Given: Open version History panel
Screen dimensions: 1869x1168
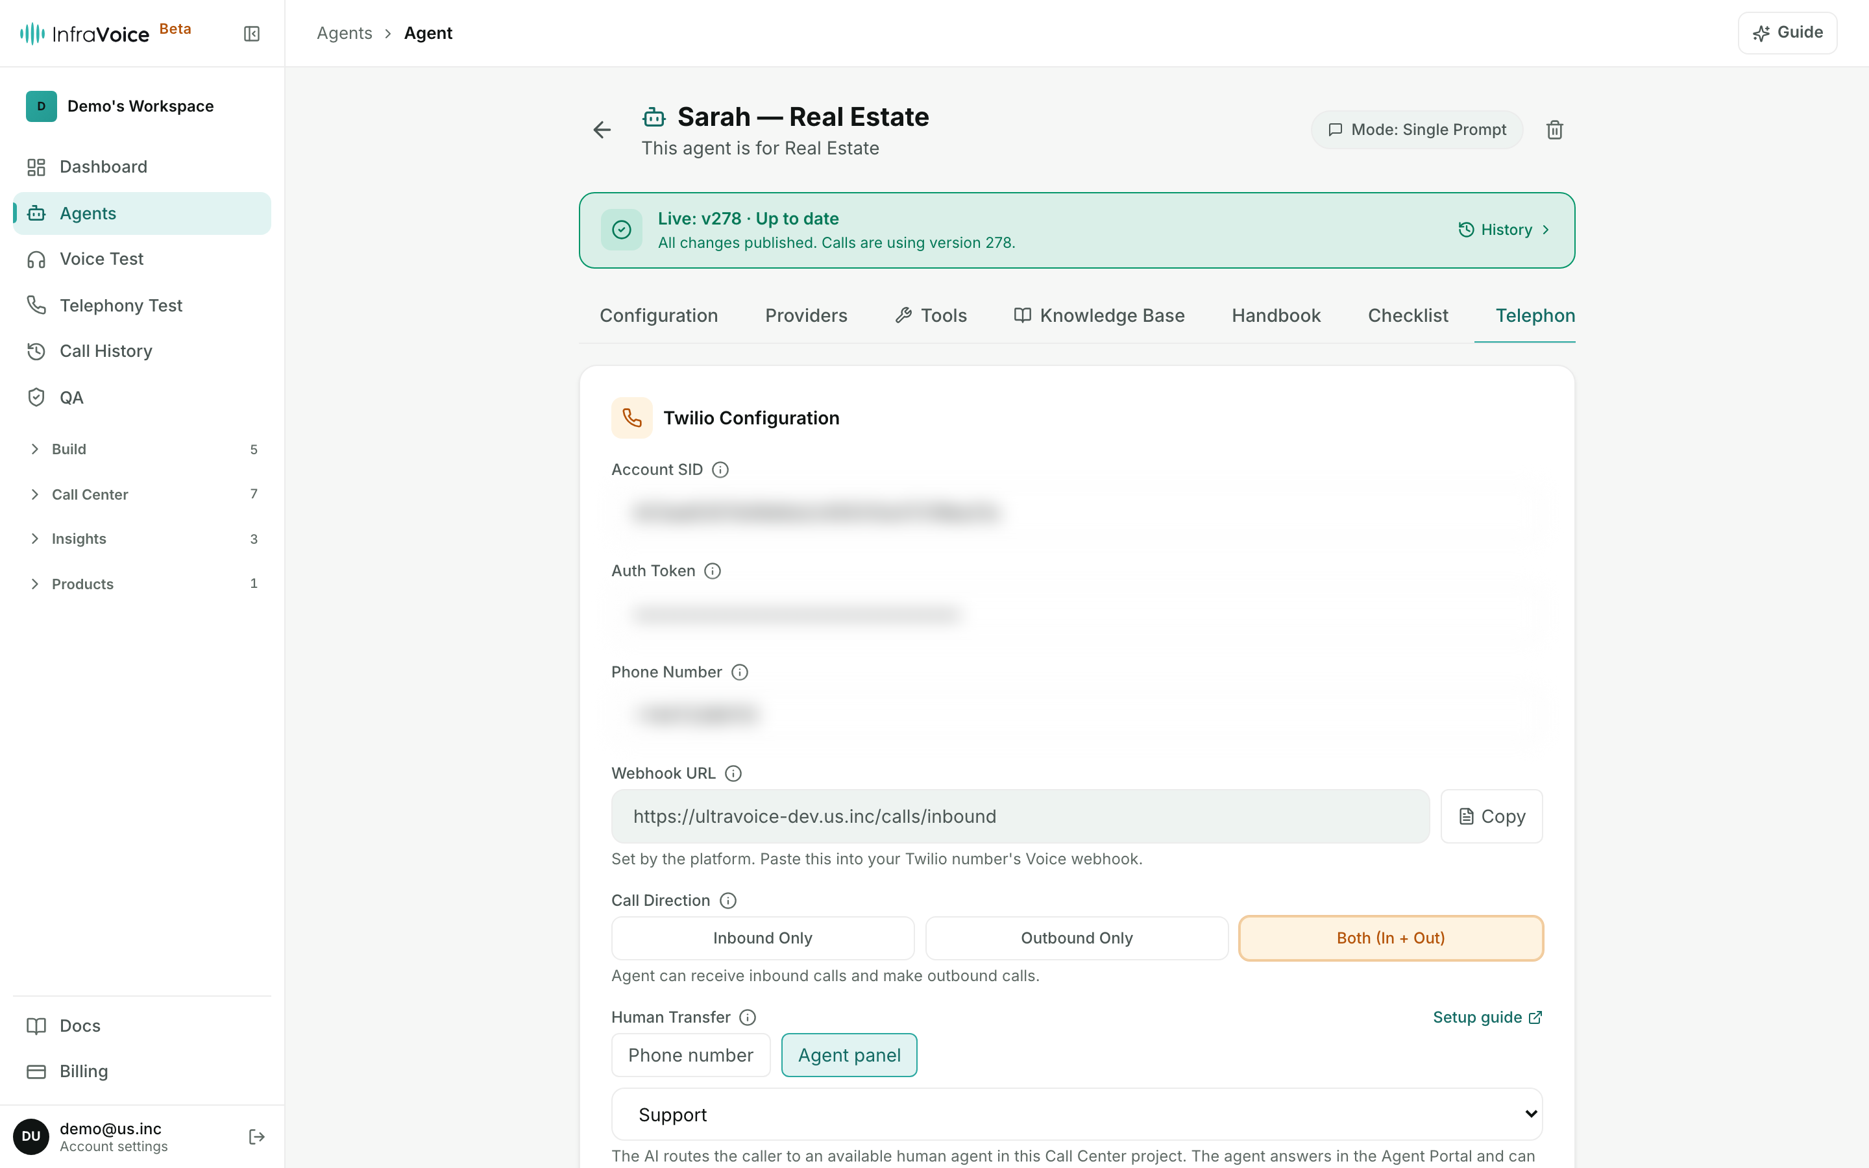Looking at the screenshot, I should [x=1503, y=230].
